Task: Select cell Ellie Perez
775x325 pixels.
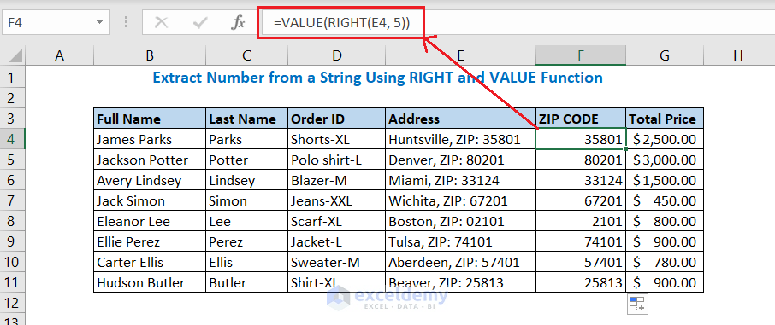Action: 150,241
